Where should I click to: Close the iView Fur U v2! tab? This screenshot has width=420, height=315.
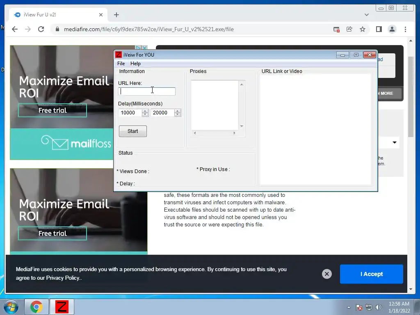click(101, 15)
